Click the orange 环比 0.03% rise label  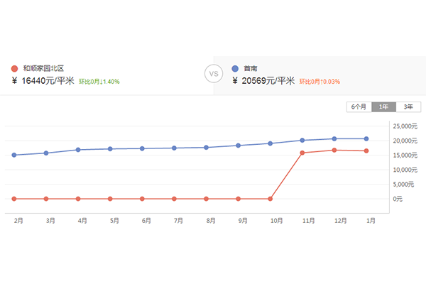[319, 82]
